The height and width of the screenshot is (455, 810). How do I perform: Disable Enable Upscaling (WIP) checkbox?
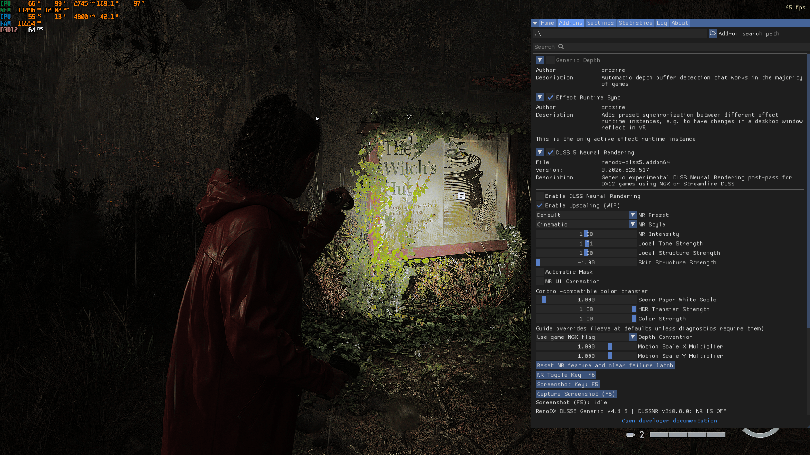540,205
